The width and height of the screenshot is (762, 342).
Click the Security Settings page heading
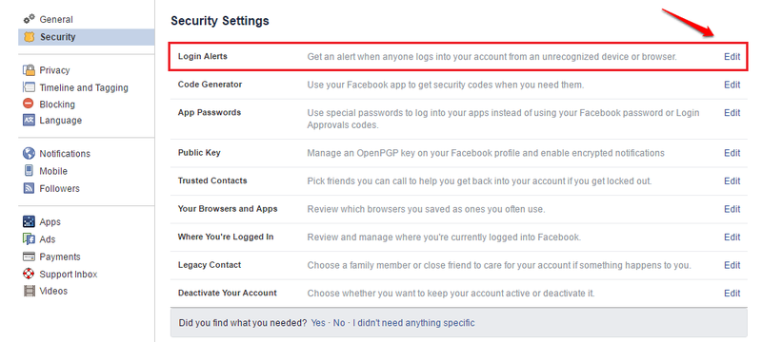(220, 21)
